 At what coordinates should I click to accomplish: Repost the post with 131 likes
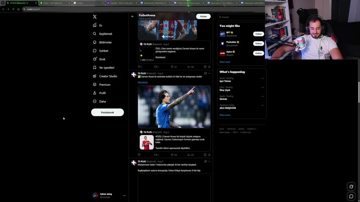coord(156,67)
